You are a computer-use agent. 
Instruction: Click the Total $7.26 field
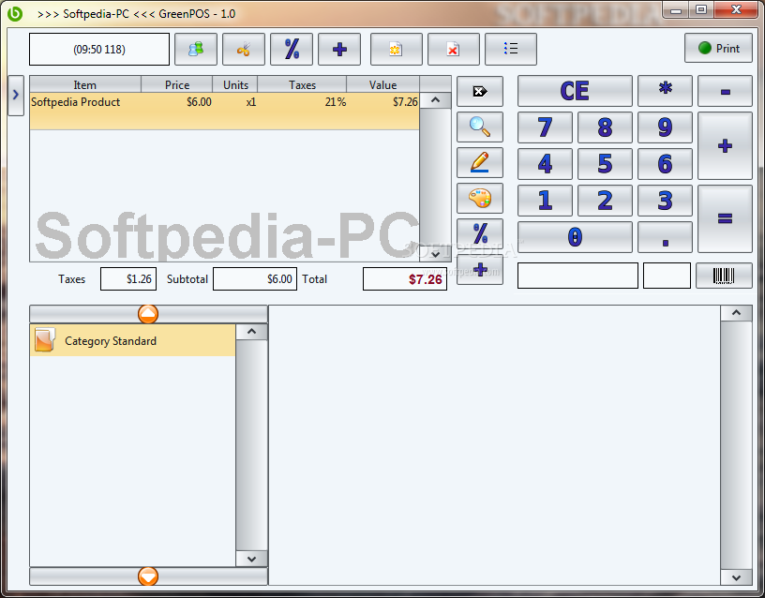(x=405, y=279)
